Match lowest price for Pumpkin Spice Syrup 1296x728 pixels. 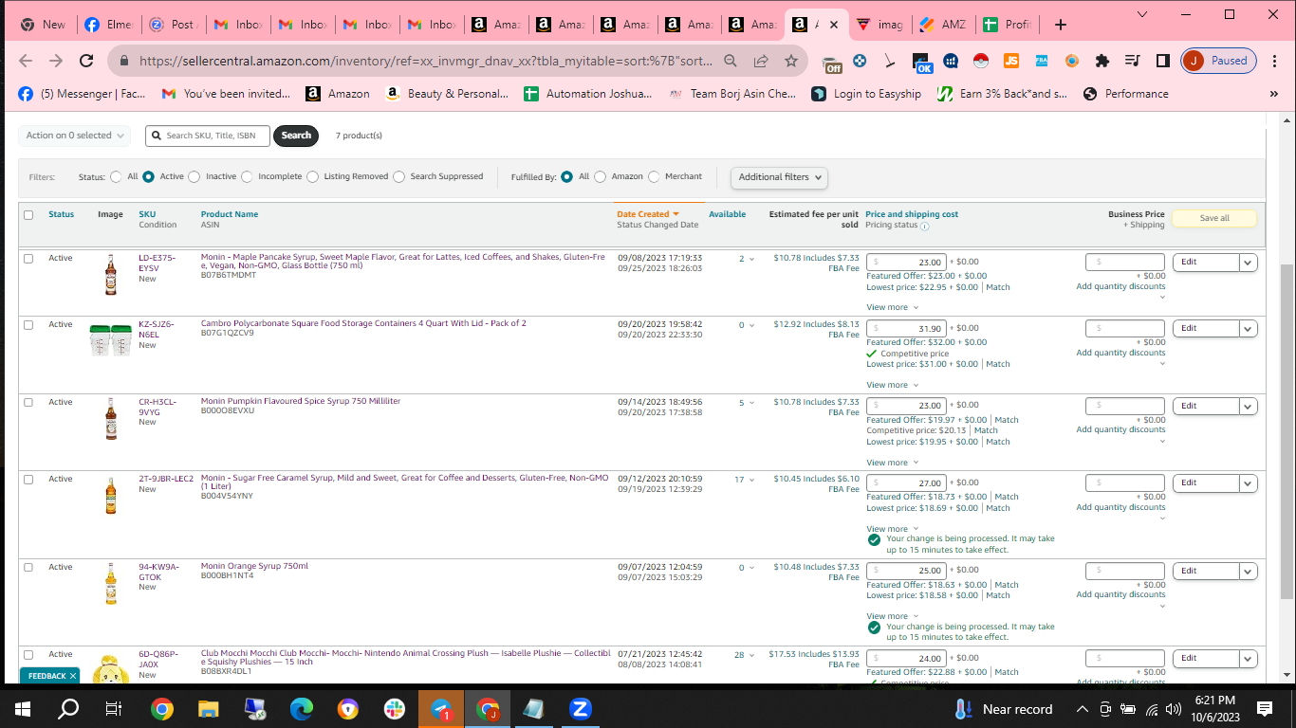tap(998, 442)
